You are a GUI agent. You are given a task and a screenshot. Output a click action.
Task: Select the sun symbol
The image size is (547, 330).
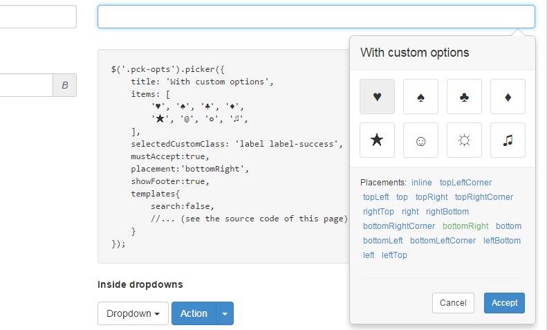coord(464,140)
